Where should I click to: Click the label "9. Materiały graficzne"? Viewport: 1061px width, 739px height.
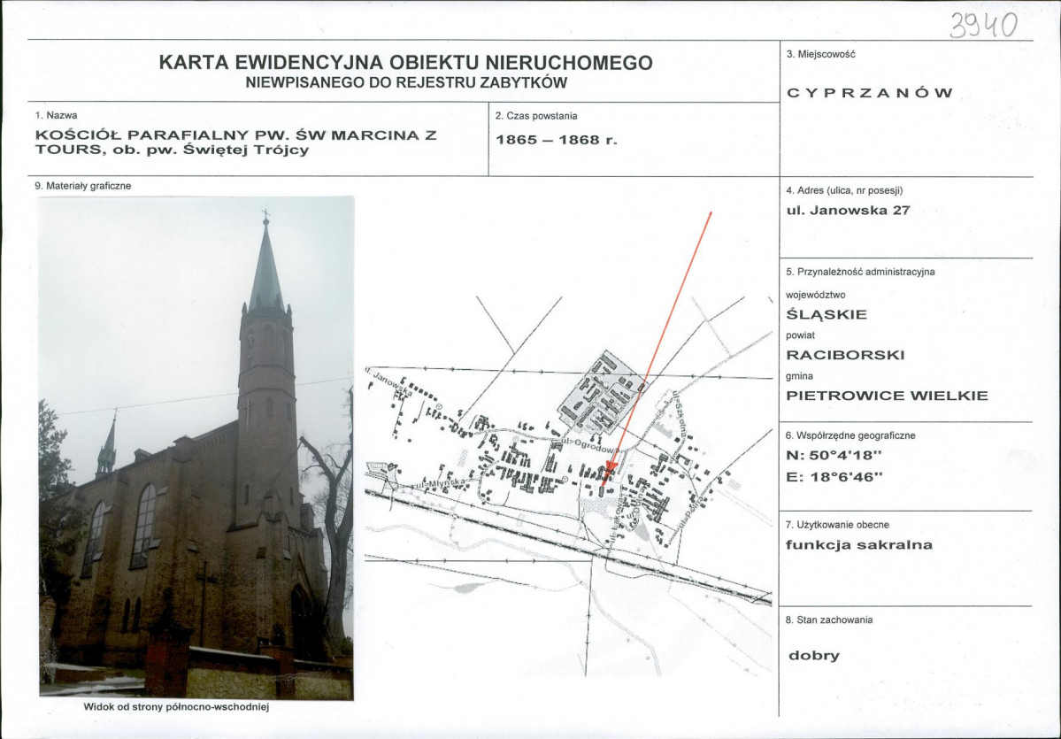(x=83, y=186)
